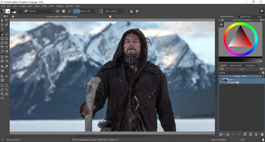
Task: Add new layer with plus button
Action: (x=221, y=134)
